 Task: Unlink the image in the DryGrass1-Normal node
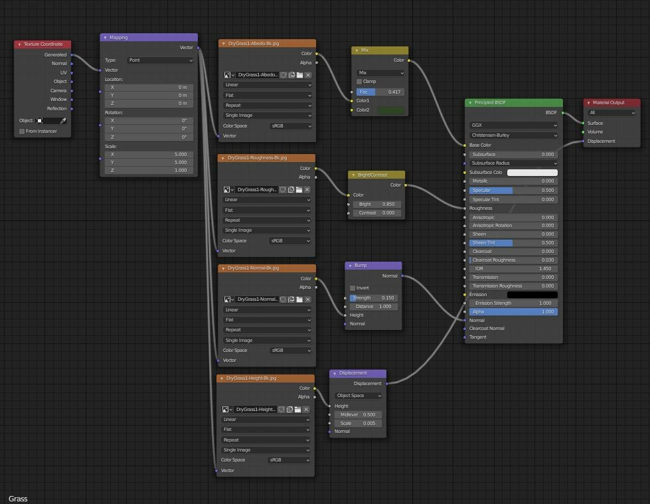(x=307, y=299)
